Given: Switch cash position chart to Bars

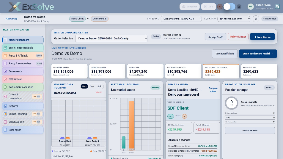Looking at the screenshot, I should point(84,86).
